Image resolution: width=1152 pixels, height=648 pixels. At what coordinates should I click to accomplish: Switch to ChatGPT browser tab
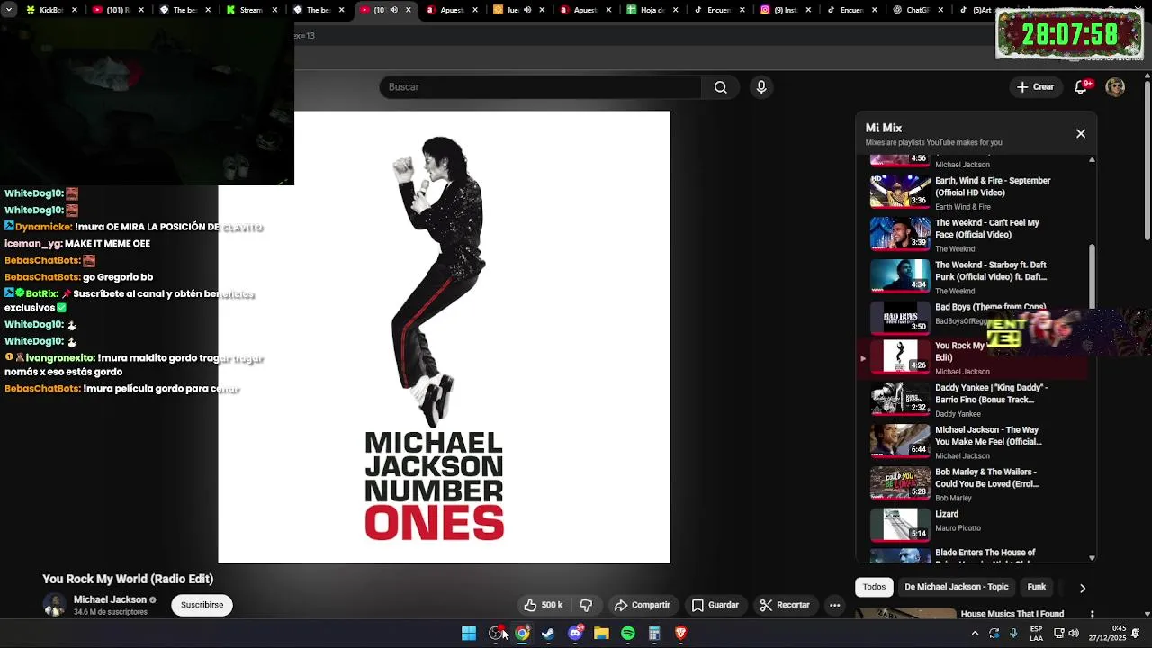pos(918,10)
